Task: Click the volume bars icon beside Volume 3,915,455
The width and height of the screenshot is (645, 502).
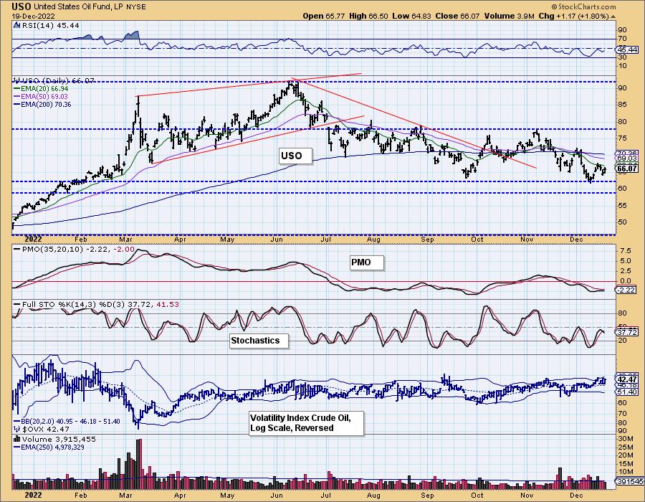Action: (x=17, y=439)
